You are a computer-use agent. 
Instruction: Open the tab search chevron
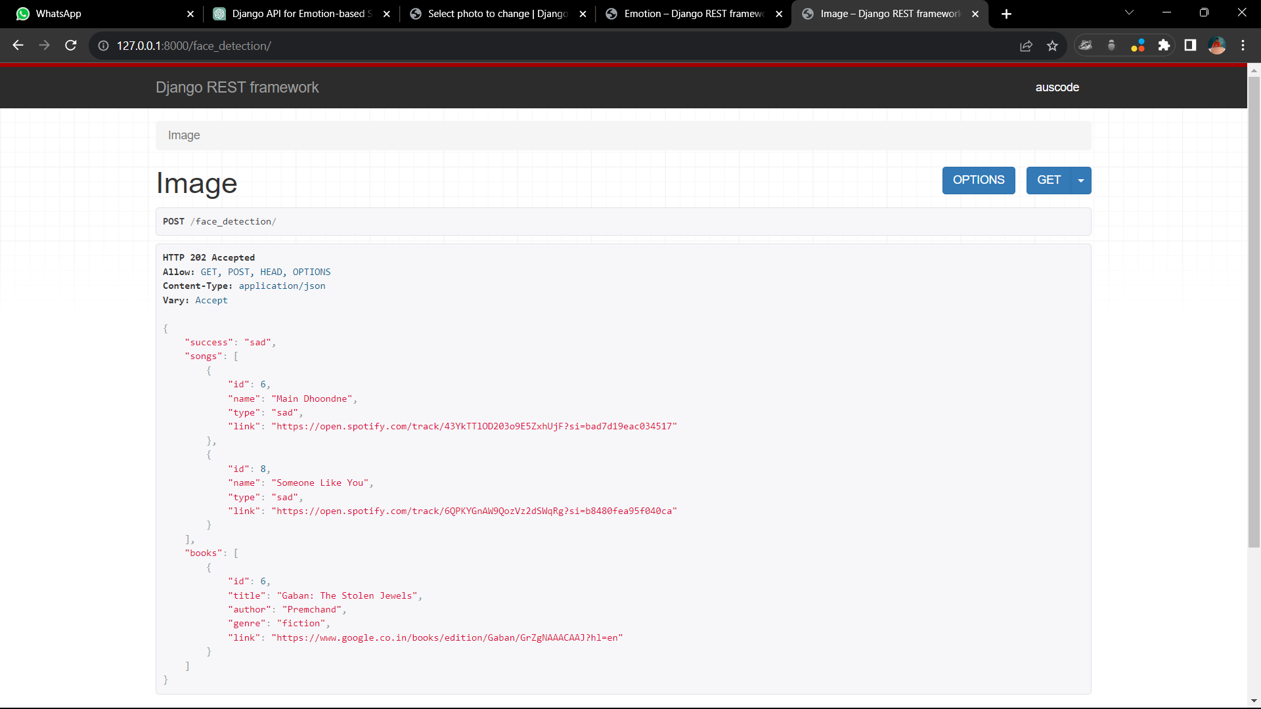[1129, 12]
